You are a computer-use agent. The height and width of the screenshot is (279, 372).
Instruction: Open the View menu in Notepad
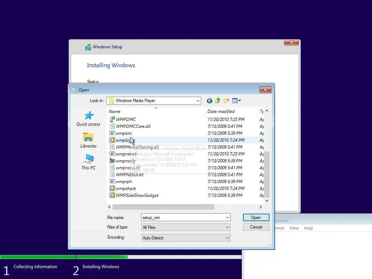coord(294,228)
